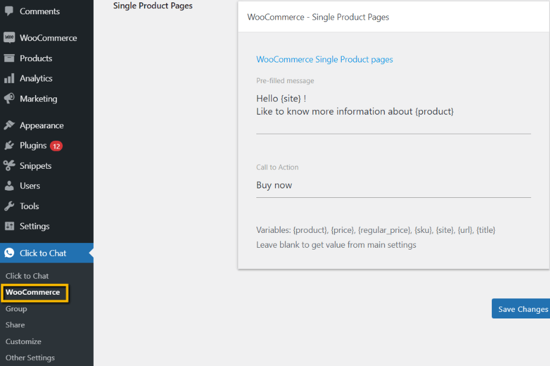This screenshot has height=366, width=550.
Task: Select the Share submenu item
Action: click(15, 325)
